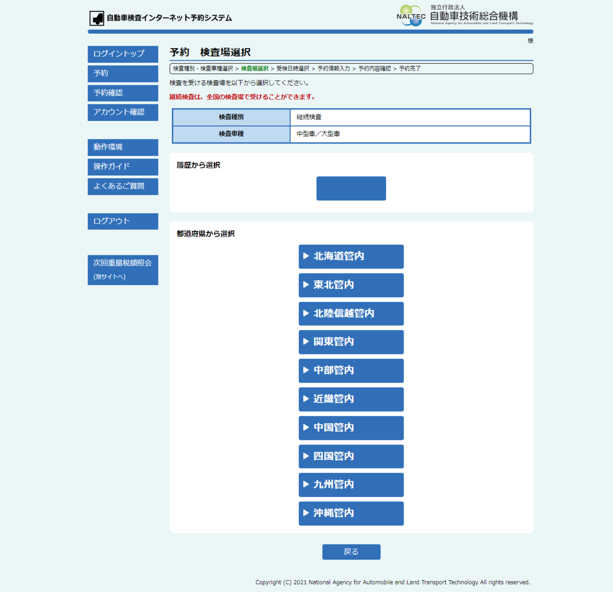Click breadcrumb step 予約完了
This screenshot has width=613, height=592.
410,68
